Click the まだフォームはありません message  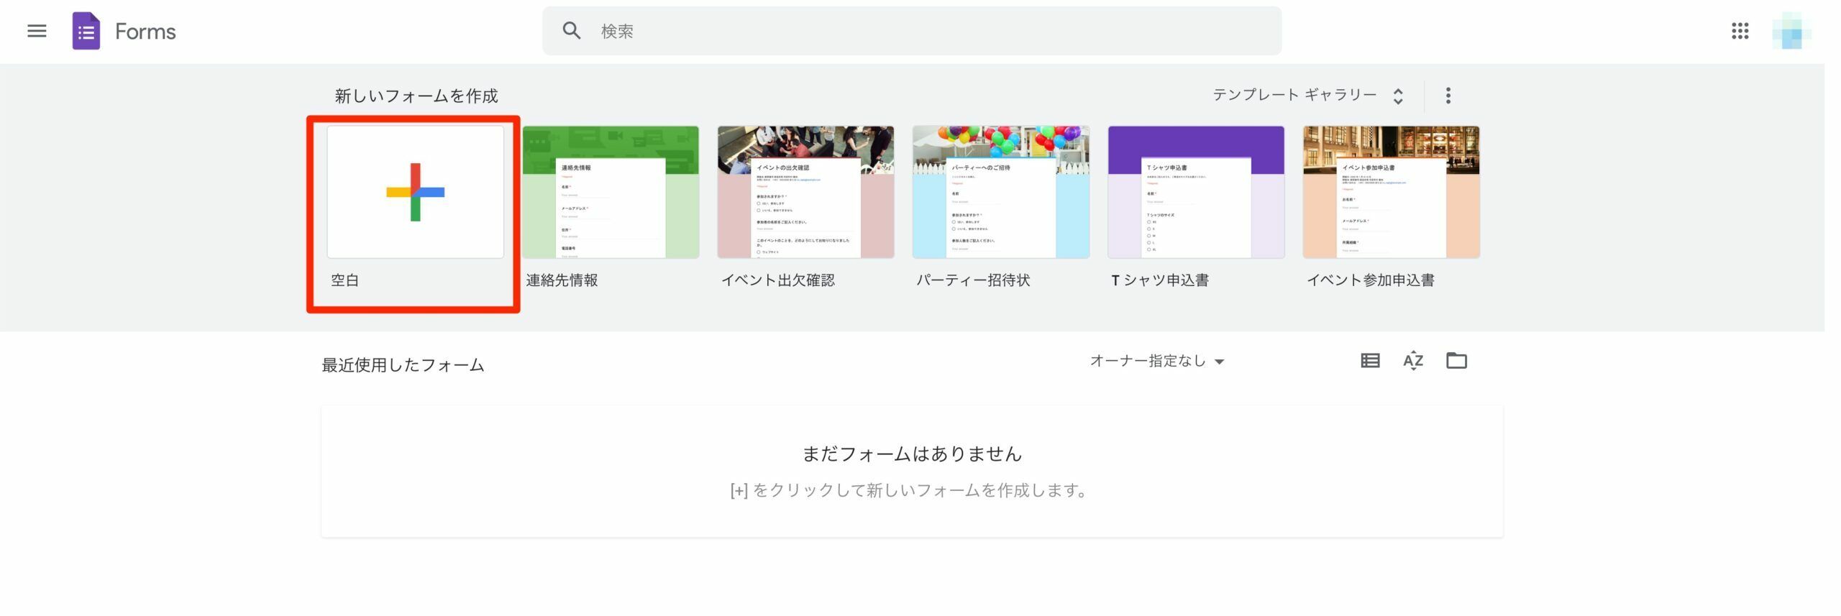tap(912, 454)
